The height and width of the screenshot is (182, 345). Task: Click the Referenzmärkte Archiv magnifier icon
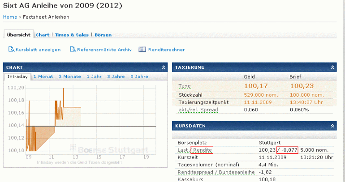pos(73,49)
